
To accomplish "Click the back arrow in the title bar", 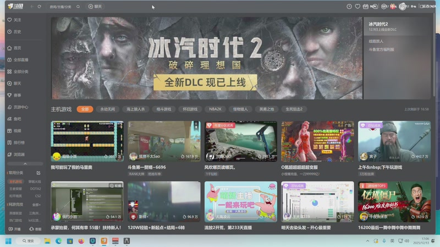I will (32, 7).
